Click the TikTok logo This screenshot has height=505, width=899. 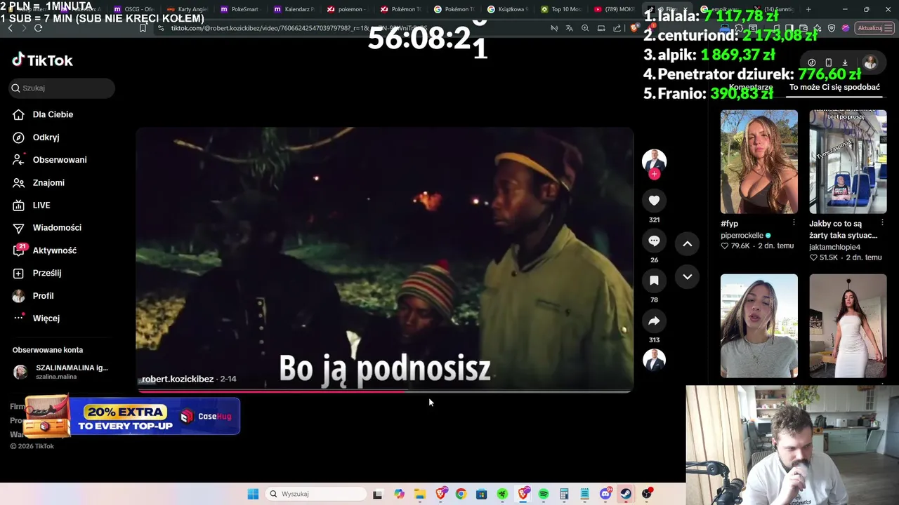pos(42,60)
